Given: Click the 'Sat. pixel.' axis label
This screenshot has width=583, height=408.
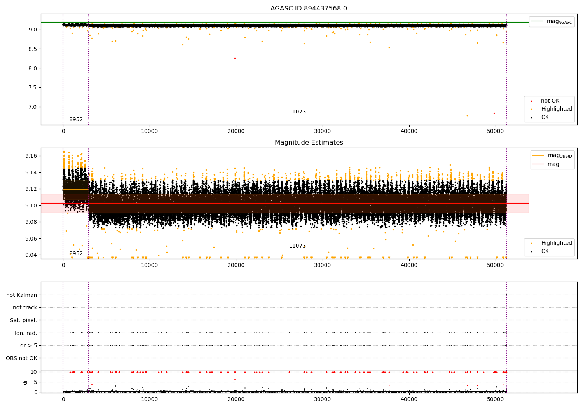Looking at the screenshot, I should pyautogui.click(x=24, y=320).
